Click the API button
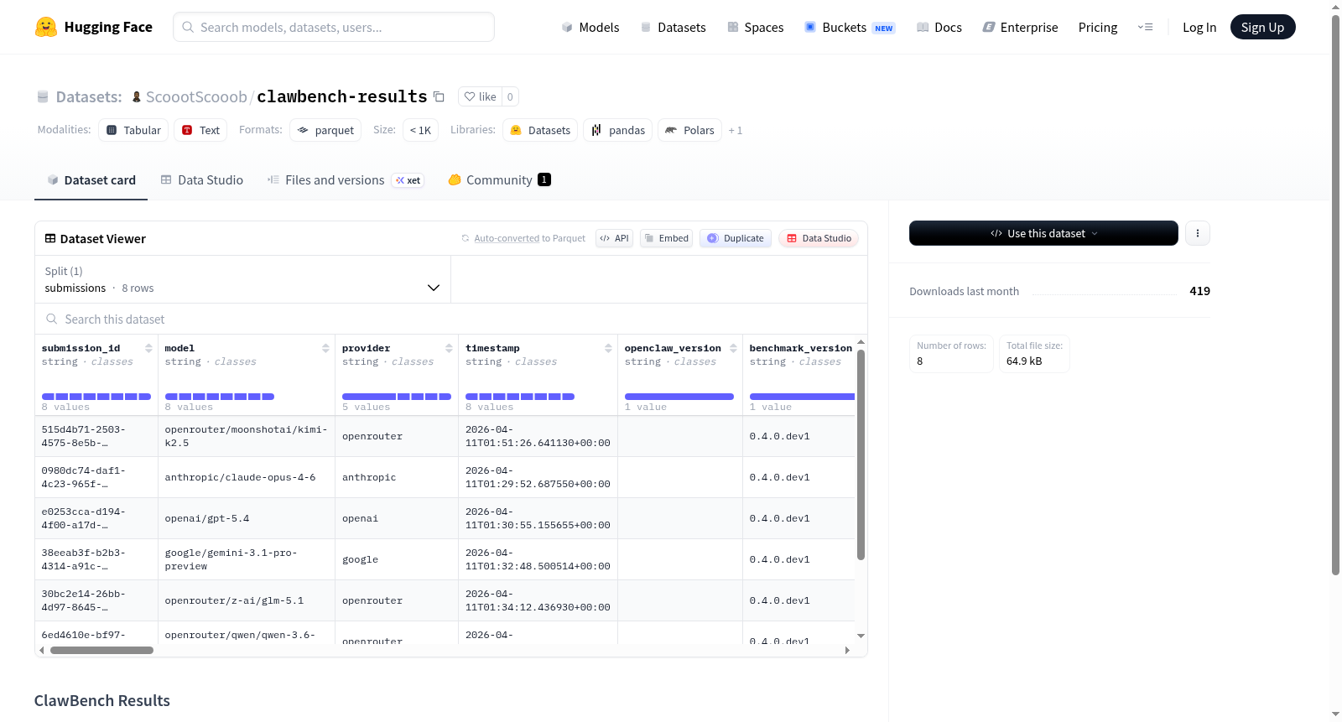The width and height of the screenshot is (1342, 722). (614, 238)
